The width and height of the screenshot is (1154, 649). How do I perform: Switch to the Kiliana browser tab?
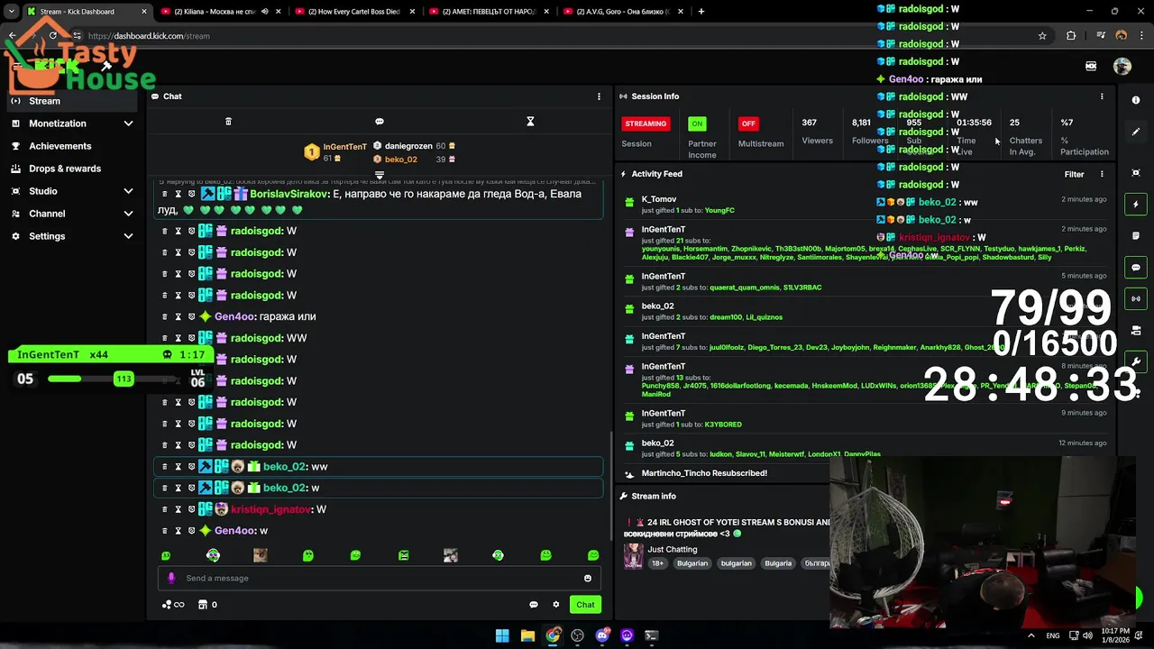[221, 12]
